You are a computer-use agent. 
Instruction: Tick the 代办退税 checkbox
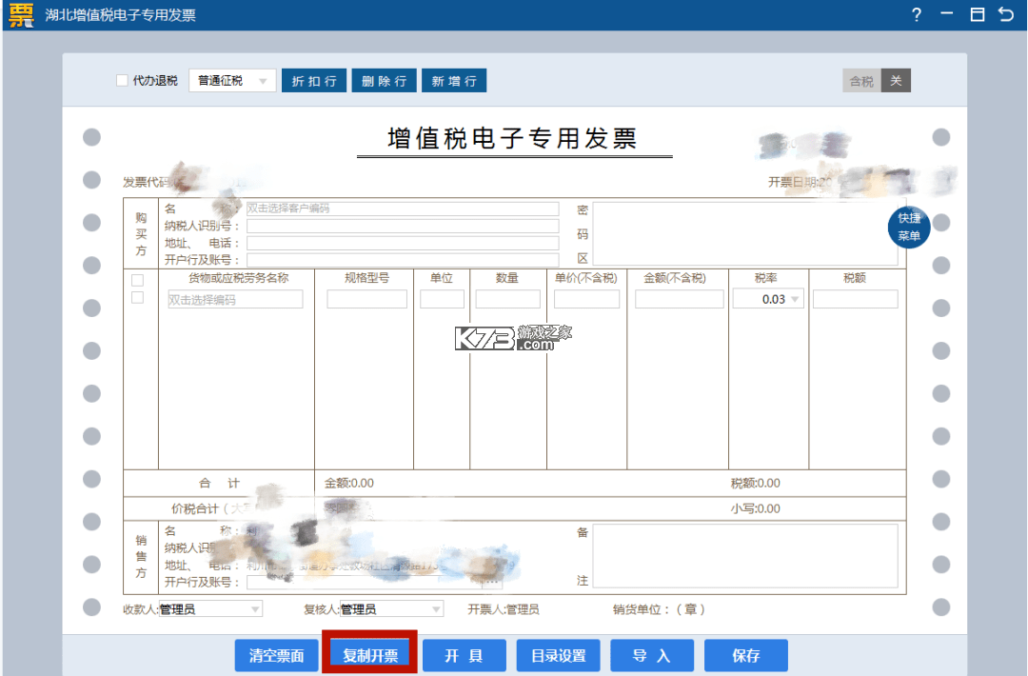tap(122, 81)
